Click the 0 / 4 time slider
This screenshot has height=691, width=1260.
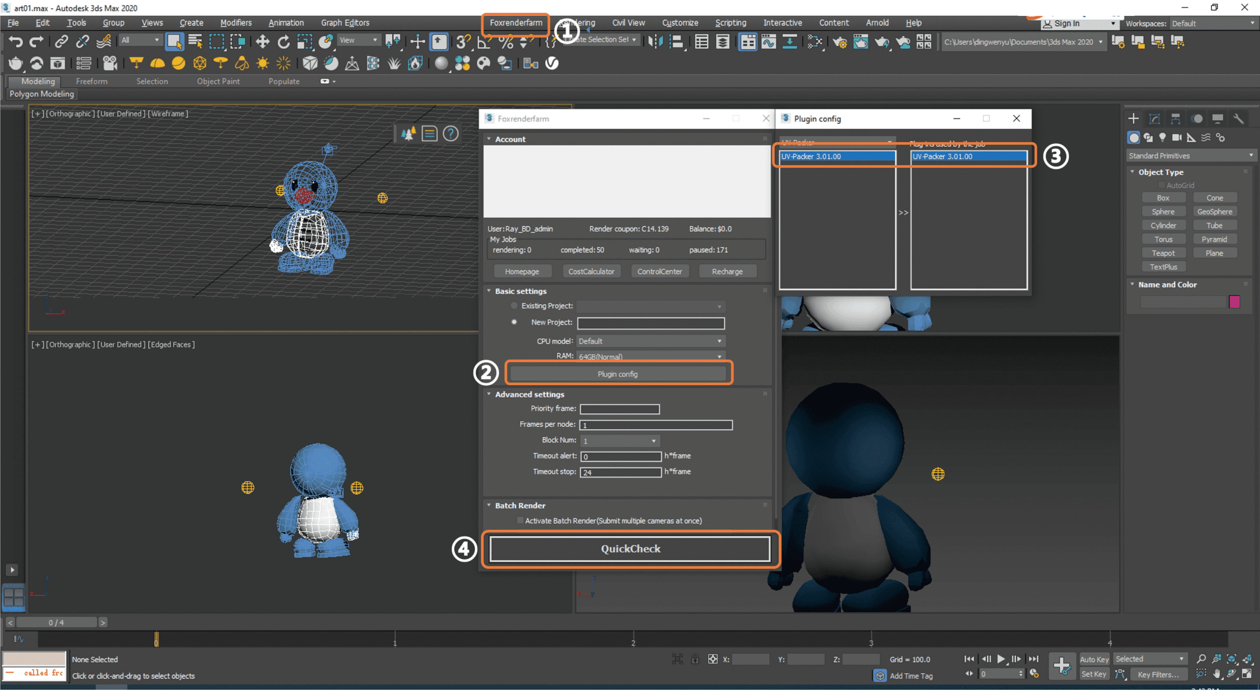click(x=56, y=622)
